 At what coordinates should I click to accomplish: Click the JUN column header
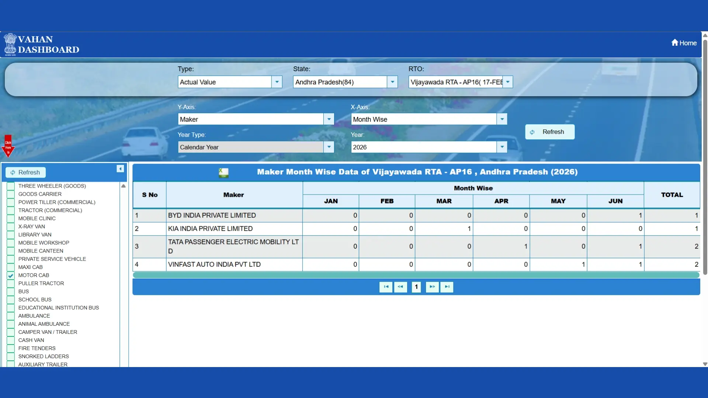tap(615, 201)
